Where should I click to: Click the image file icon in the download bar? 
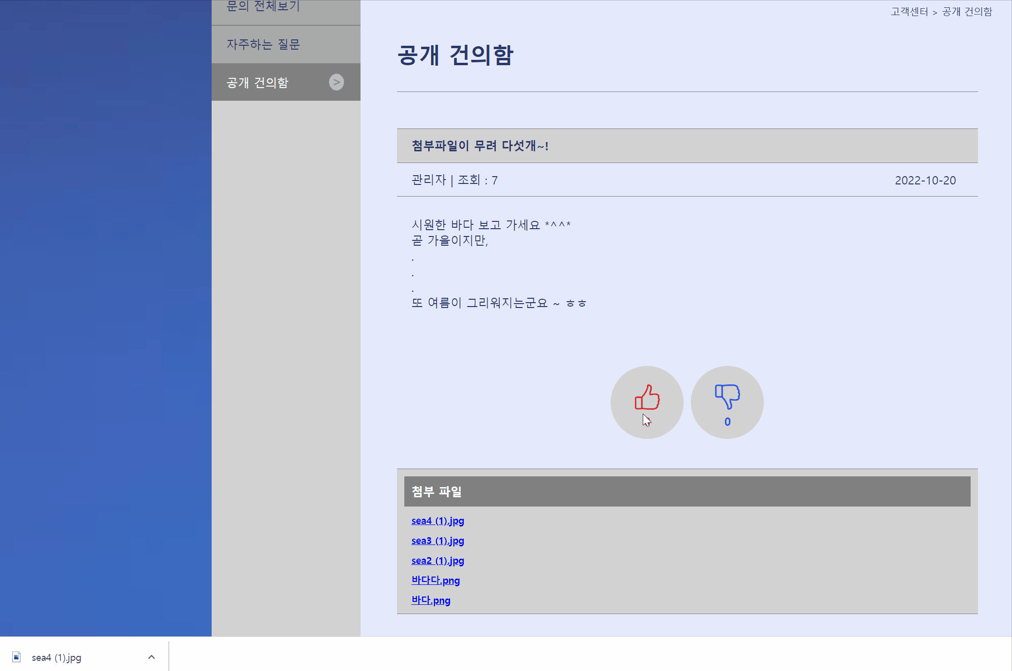click(x=16, y=657)
